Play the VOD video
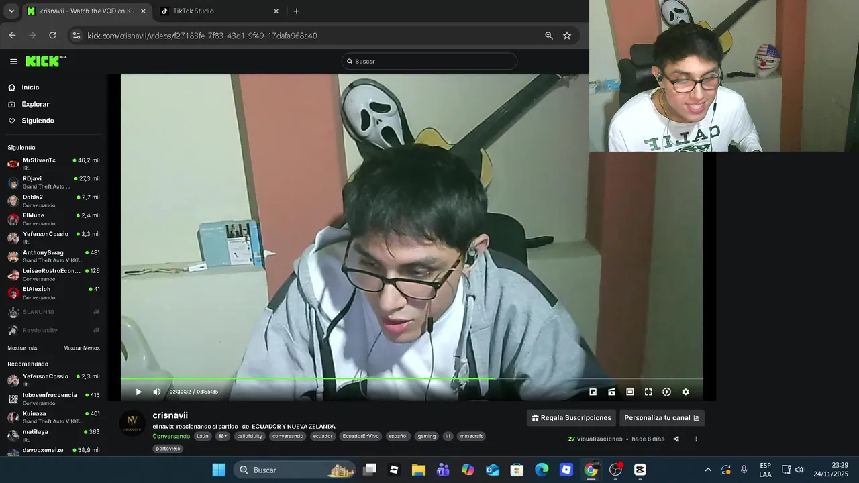This screenshot has height=483, width=859. pos(139,392)
